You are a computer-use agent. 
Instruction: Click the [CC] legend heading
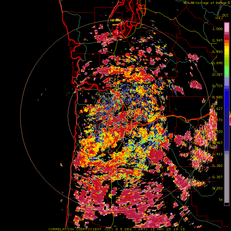pos(219,18)
